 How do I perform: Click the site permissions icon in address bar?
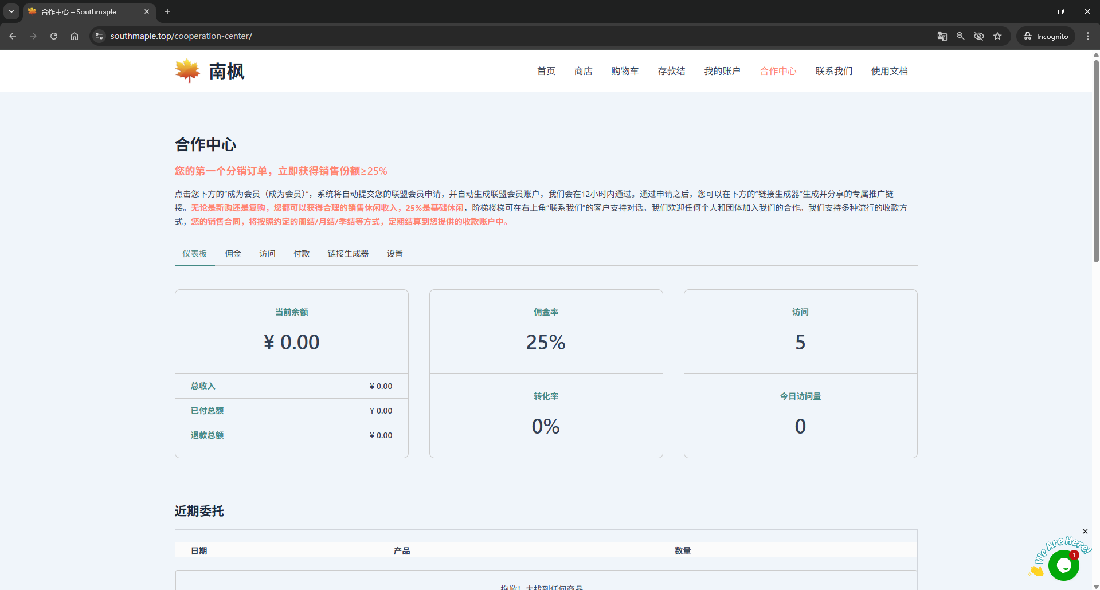(x=99, y=36)
